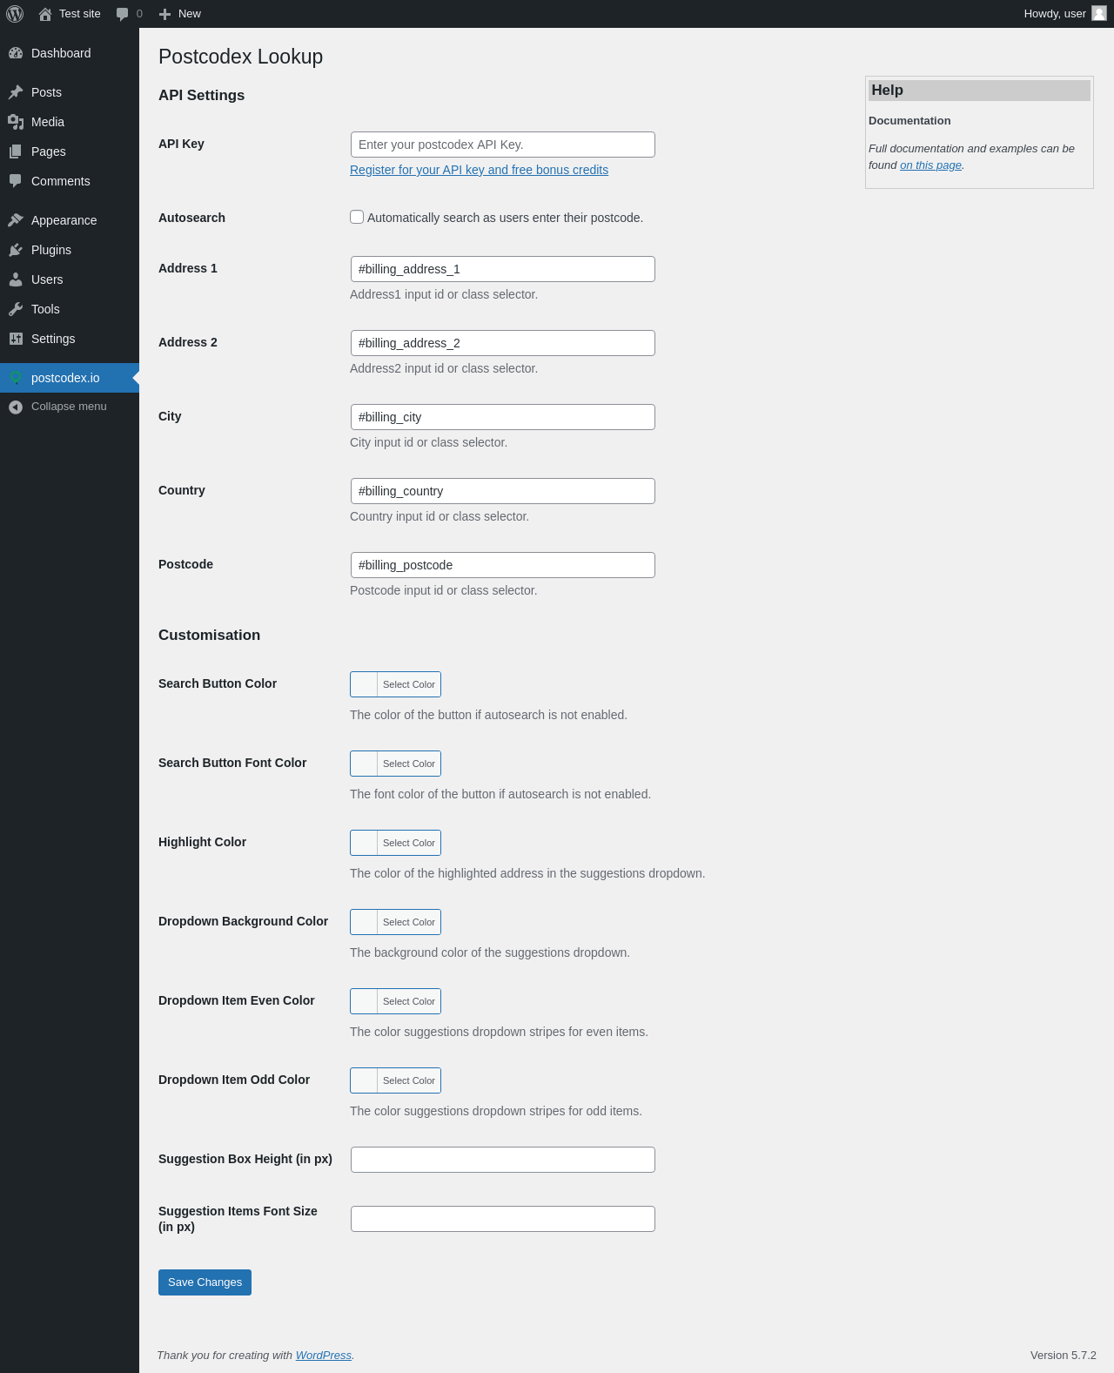The width and height of the screenshot is (1114, 1373).
Task: Select Color for Search Button Color
Action: coord(395,684)
